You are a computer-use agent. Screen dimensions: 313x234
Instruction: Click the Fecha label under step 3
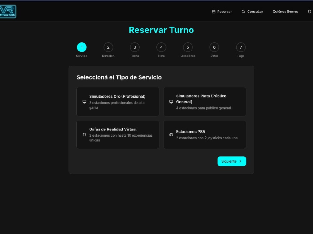tap(135, 56)
